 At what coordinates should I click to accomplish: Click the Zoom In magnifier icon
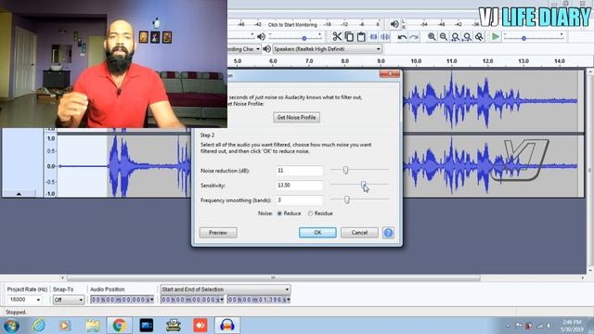(x=432, y=37)
